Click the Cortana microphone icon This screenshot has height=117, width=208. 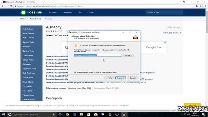tap(54, 114)
